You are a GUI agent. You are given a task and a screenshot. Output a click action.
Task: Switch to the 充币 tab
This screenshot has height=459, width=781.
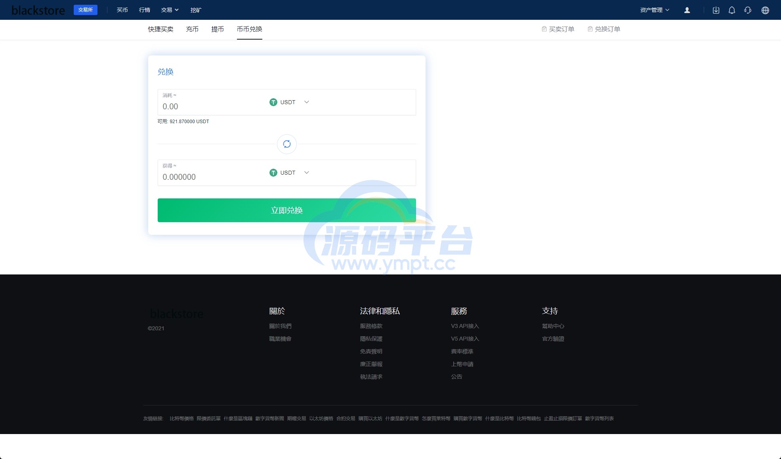[x=193, y=29]
